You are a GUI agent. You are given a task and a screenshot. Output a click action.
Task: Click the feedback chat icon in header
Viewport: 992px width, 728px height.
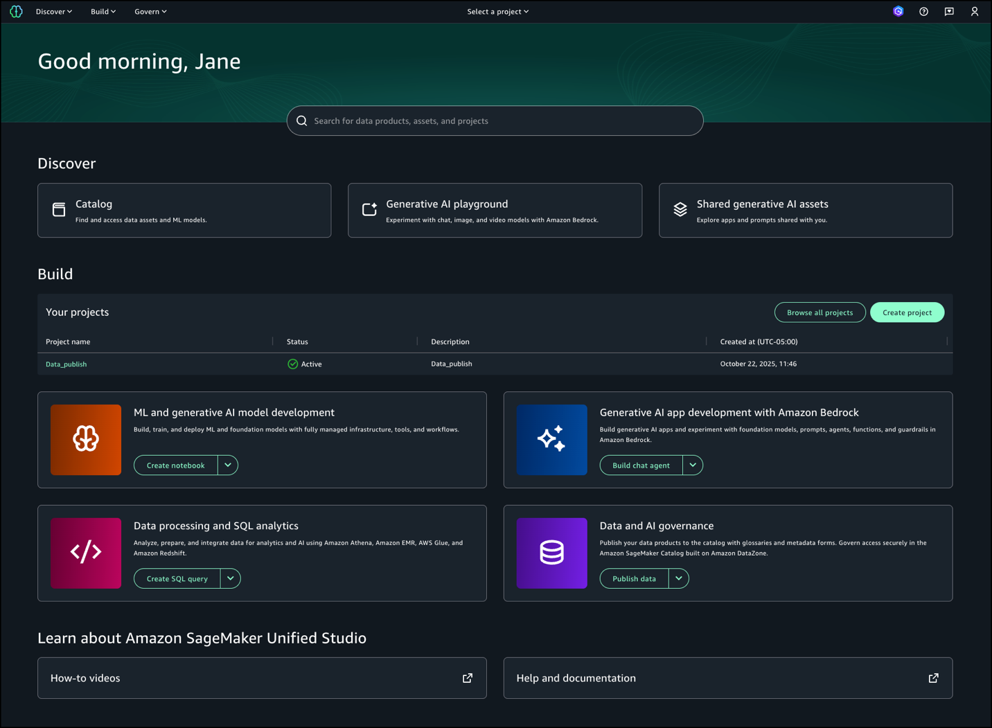[949, 12]
